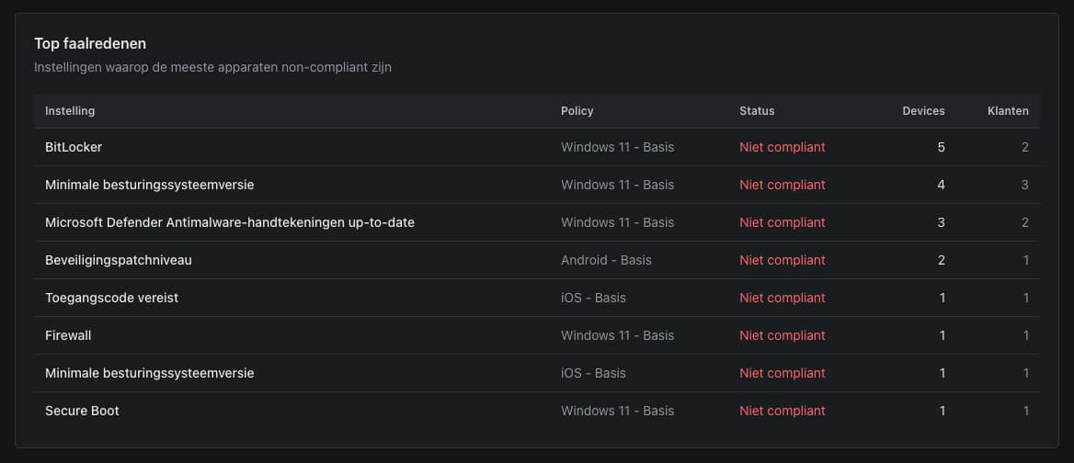
Task: Click Niet compliant in the Firewall row
Action: click(783, 335)
